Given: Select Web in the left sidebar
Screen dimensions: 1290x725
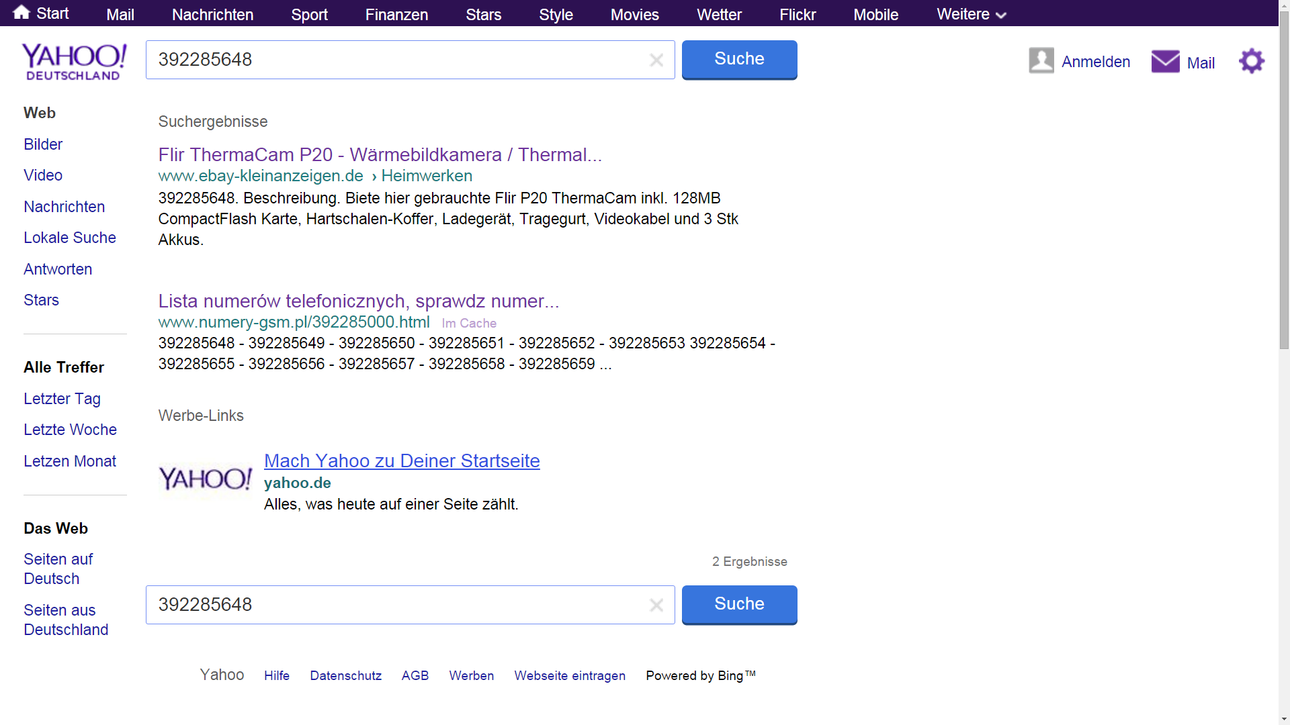Looking at the screenshot, I should point(40,113).
